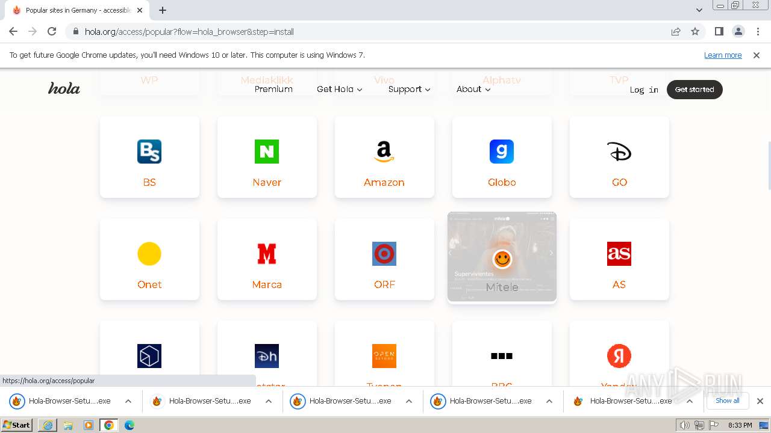771x433 pixels.
Task: Dismiss the Chrome update notification bar
Action: click(757, 55)
